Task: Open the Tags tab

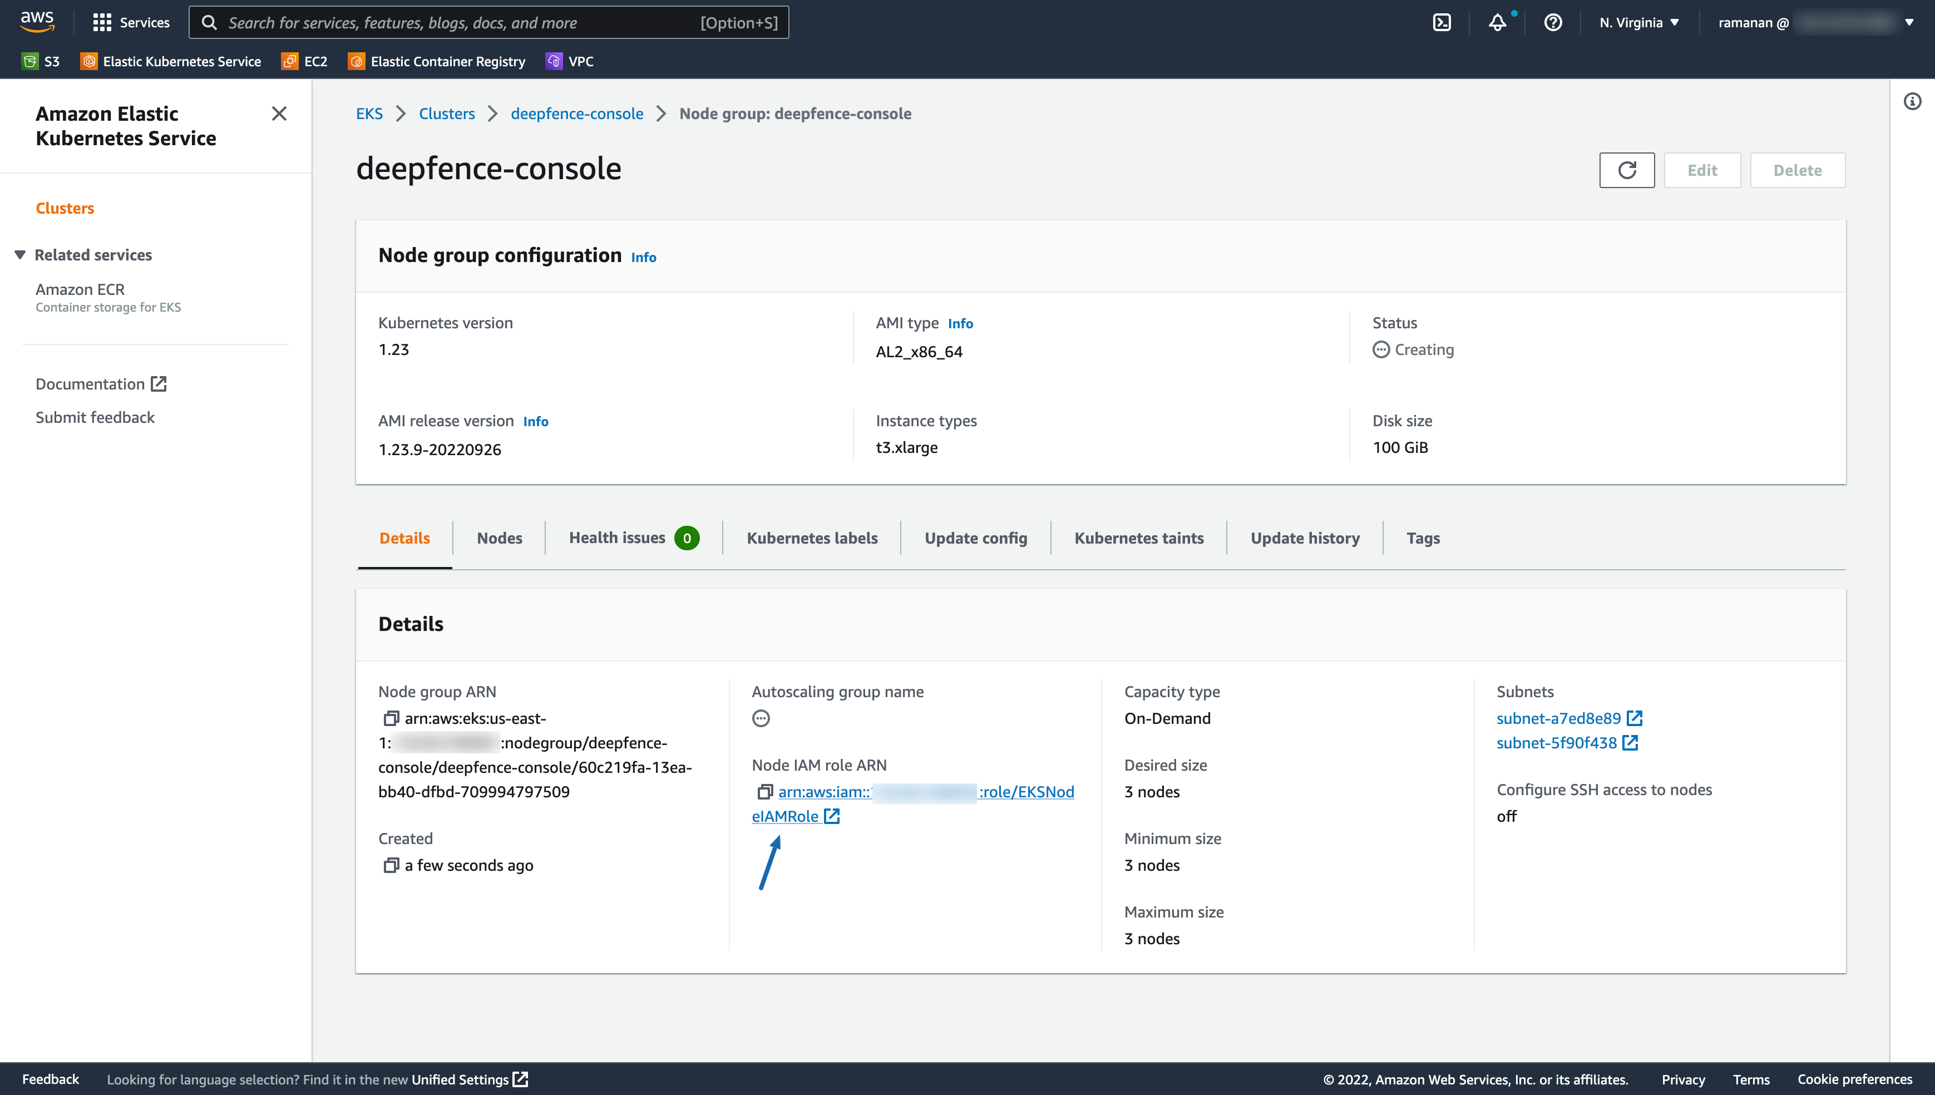Action: click(1423, 539)
